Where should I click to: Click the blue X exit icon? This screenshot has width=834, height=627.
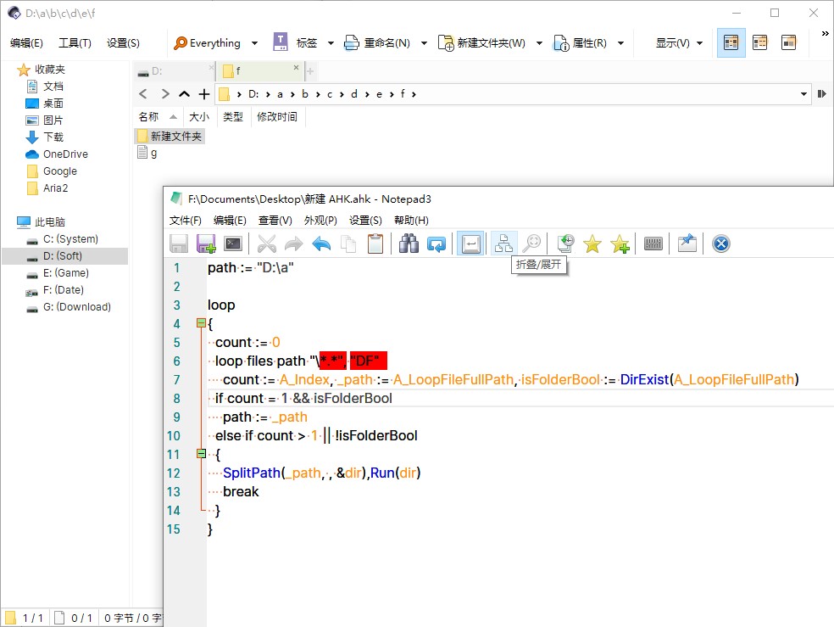(x=721, y=244)
